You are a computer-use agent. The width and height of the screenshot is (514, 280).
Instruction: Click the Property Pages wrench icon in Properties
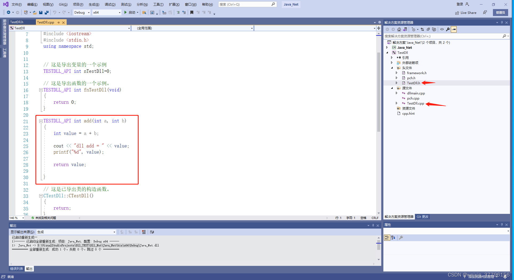pos(401,238)
